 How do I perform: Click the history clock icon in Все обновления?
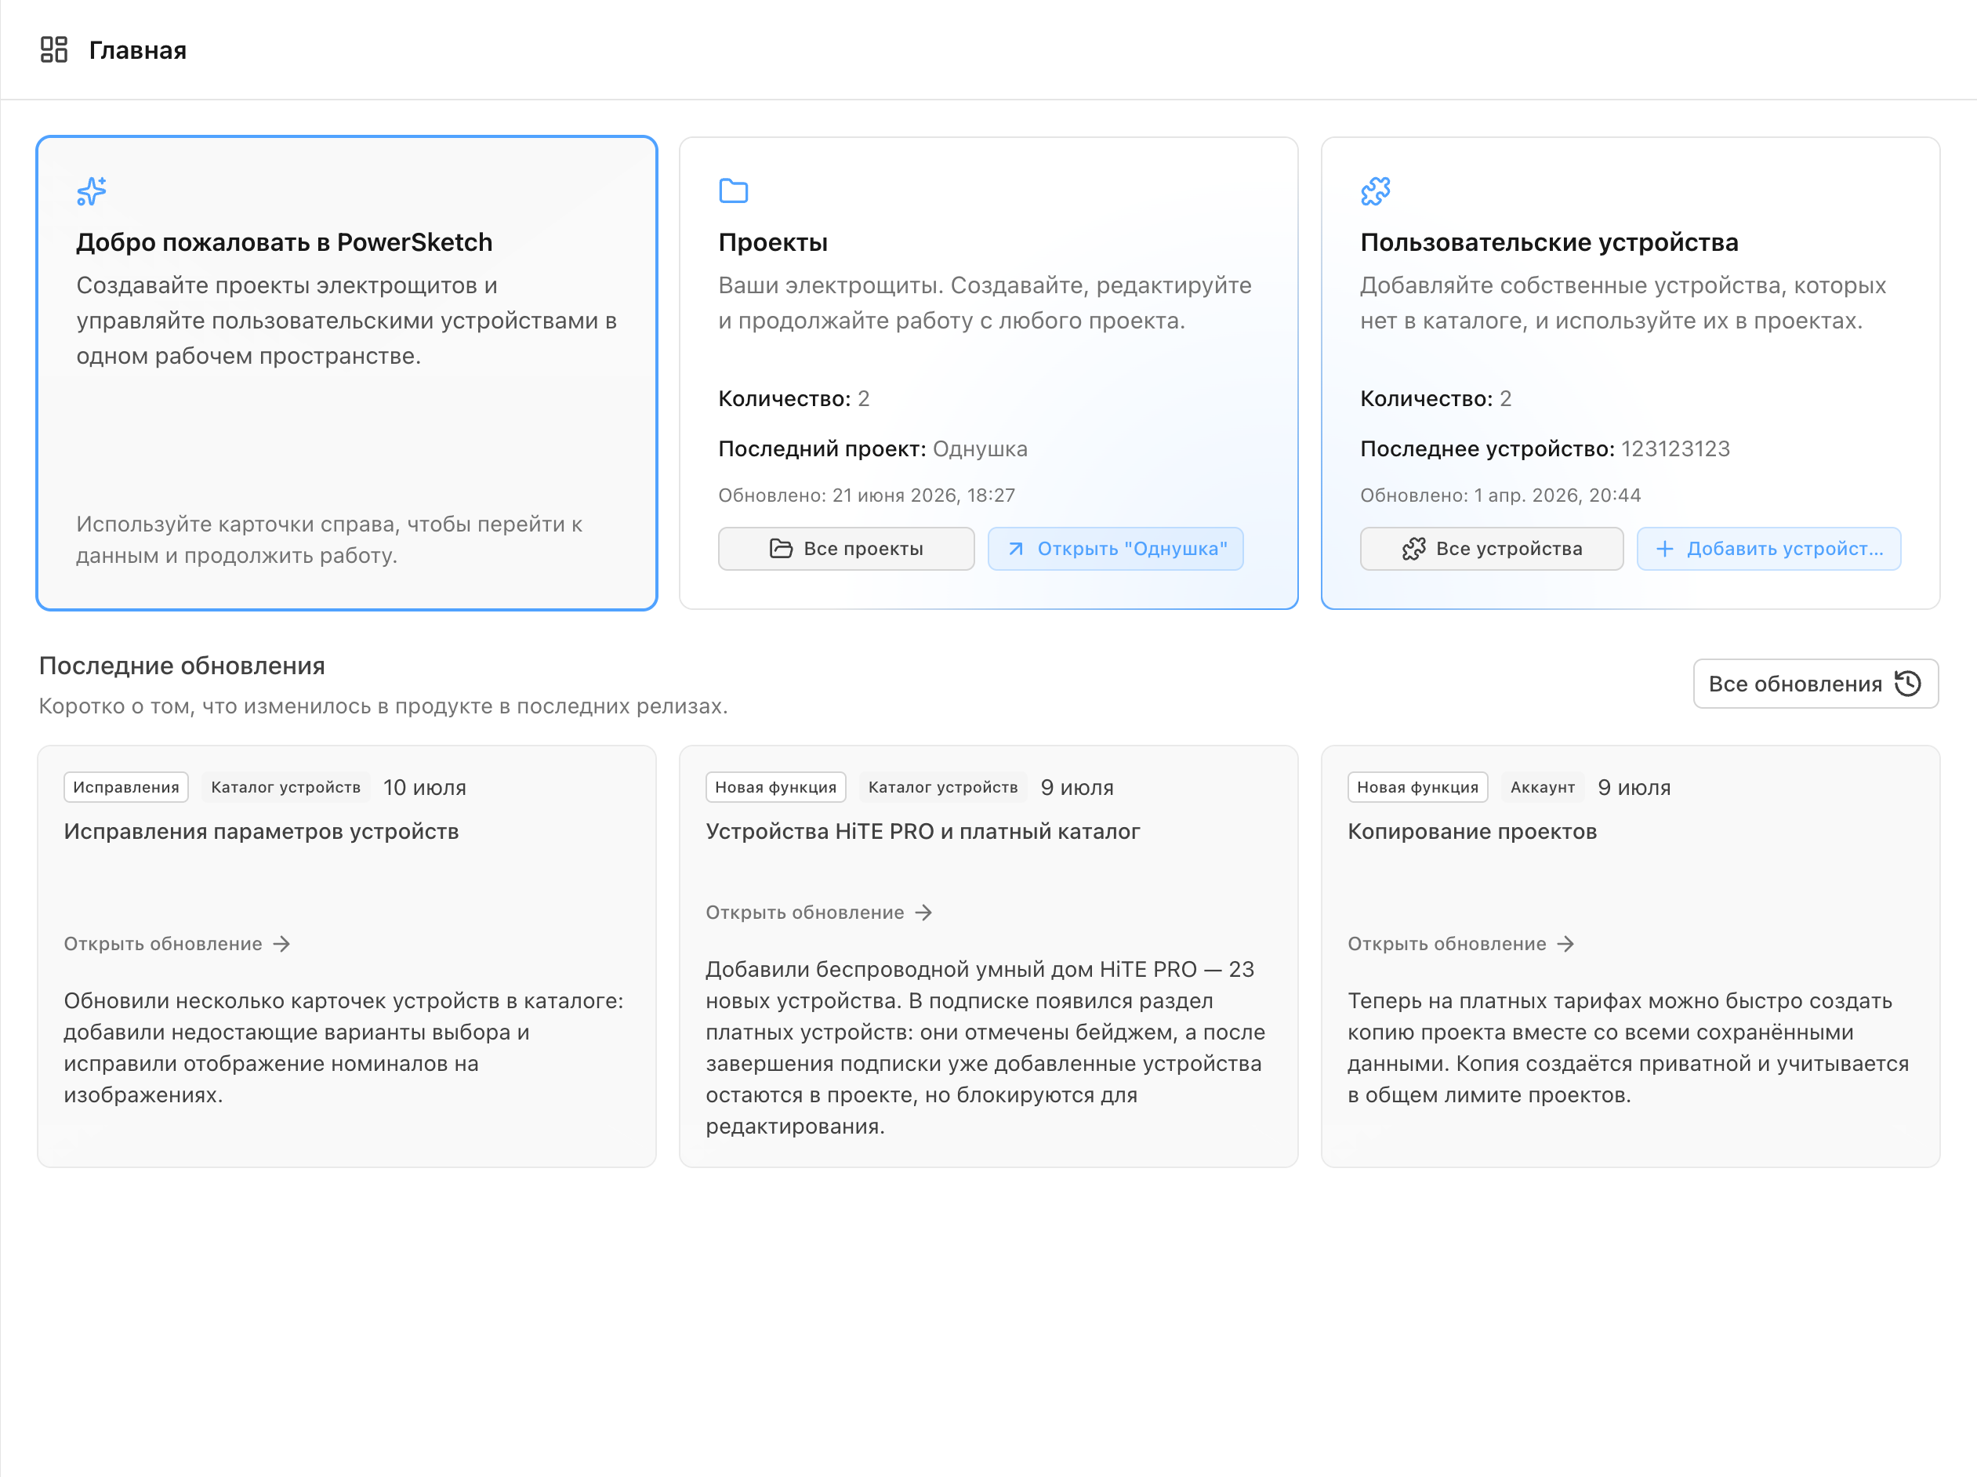pos(1907,684)
